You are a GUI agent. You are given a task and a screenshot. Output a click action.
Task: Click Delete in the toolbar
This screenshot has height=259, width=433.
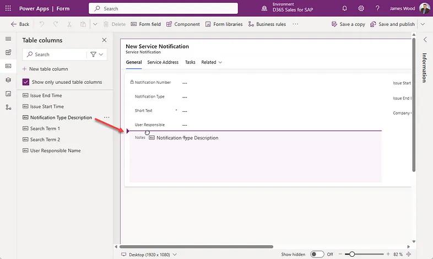point(115,24)
